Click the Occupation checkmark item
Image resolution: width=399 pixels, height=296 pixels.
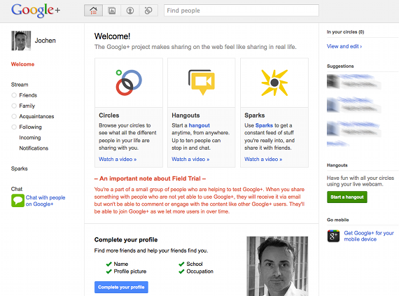point(196,272)
